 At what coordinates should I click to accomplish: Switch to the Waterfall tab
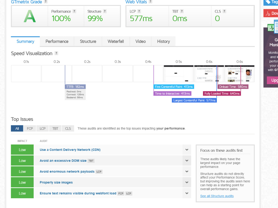(x=116, y=41)
